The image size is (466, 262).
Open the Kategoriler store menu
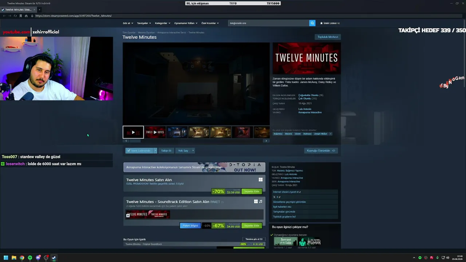point(162,23)
